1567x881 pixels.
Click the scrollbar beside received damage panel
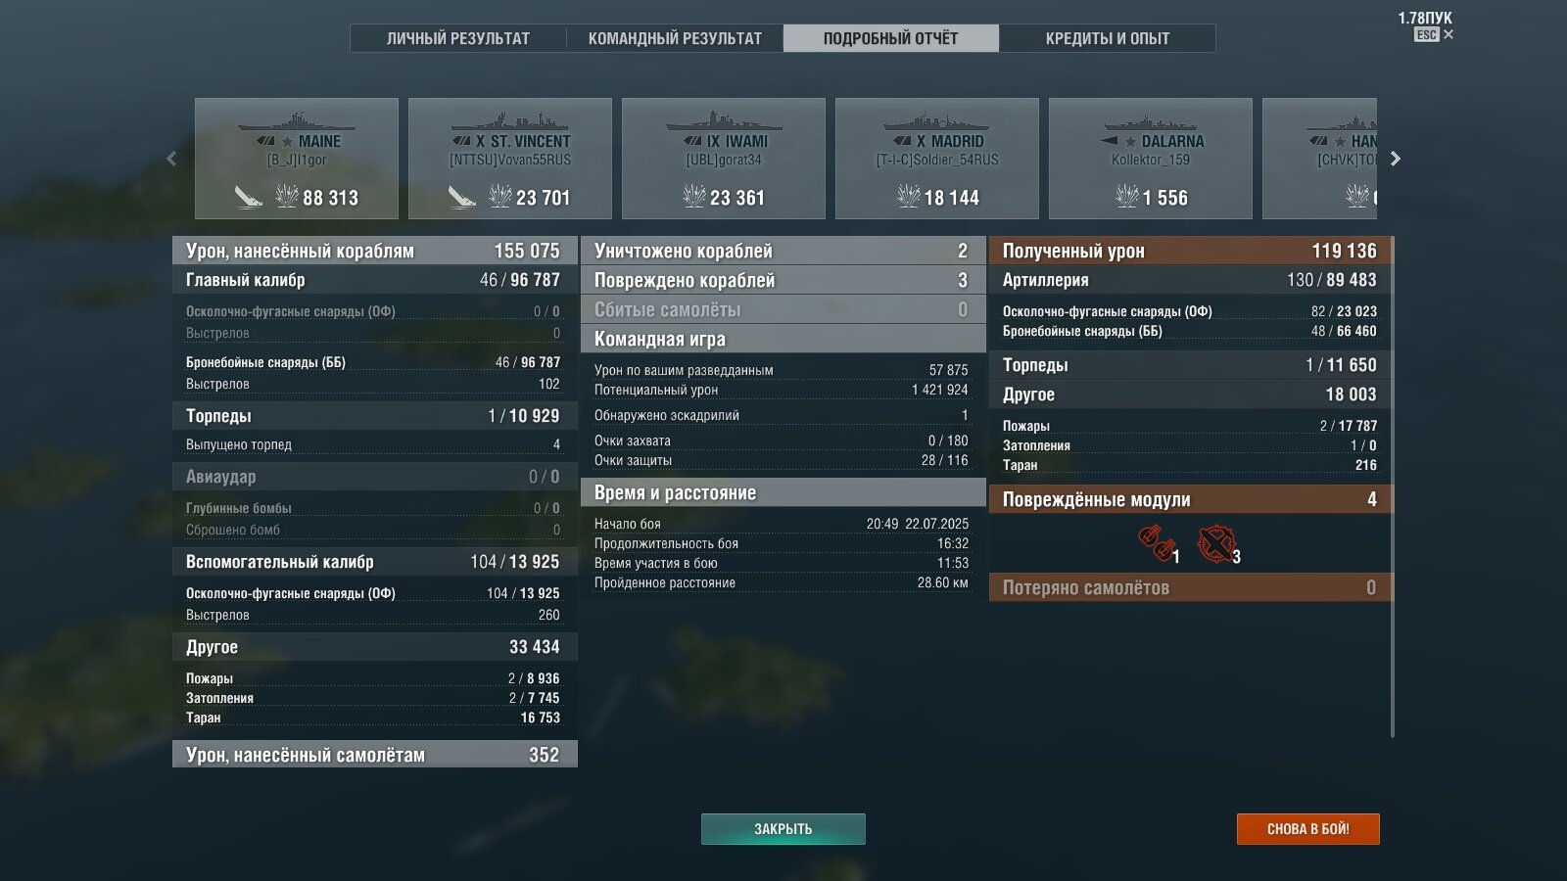(x=1392, y=487)
